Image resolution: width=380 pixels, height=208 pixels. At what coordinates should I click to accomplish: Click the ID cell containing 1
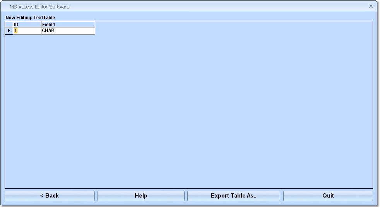(27, 31)
